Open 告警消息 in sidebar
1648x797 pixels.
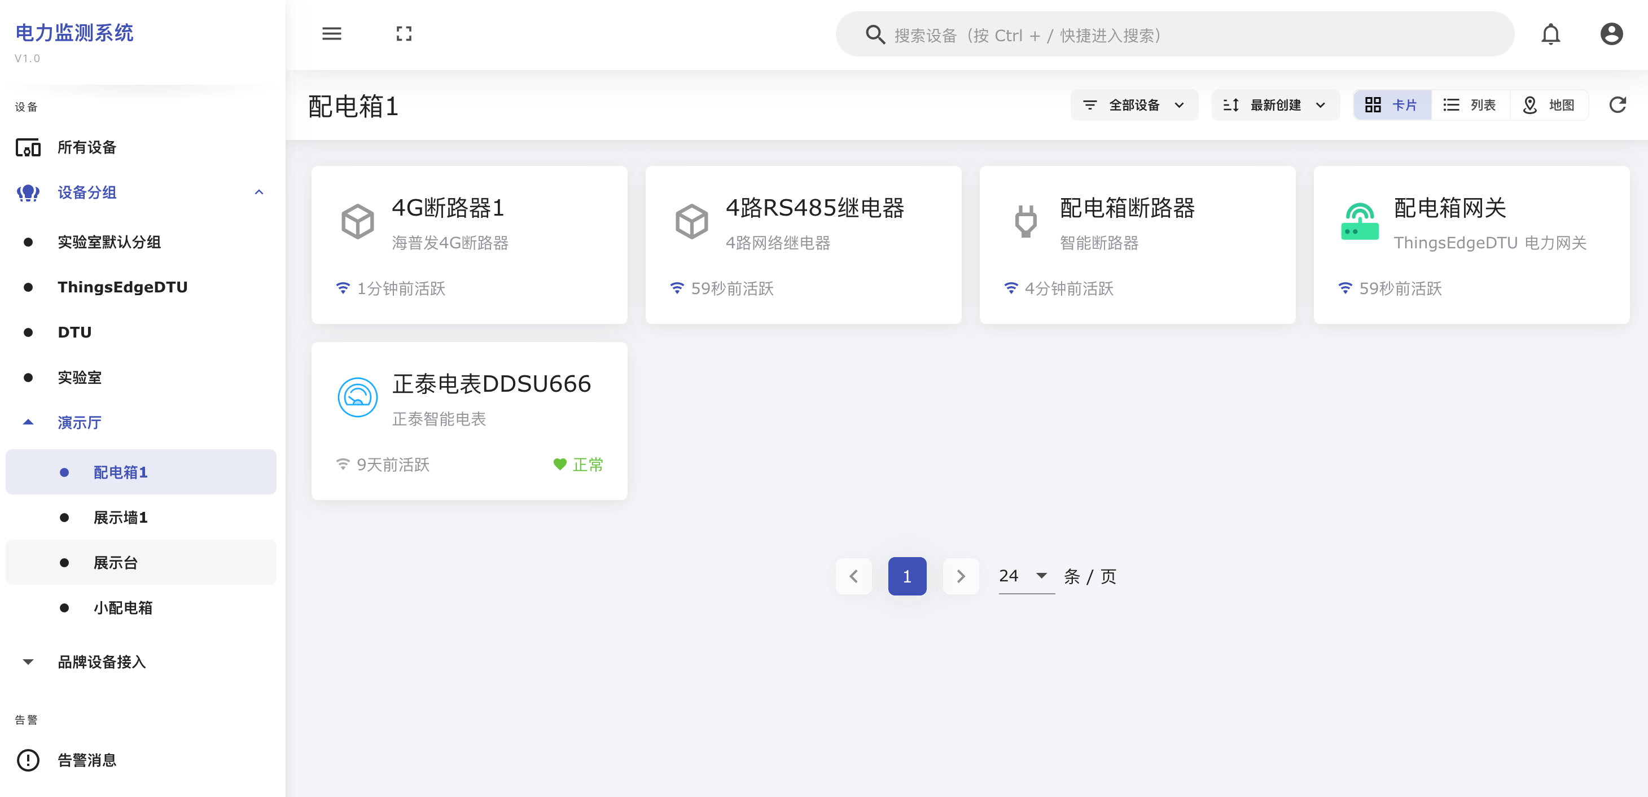[x=87, y=760]
